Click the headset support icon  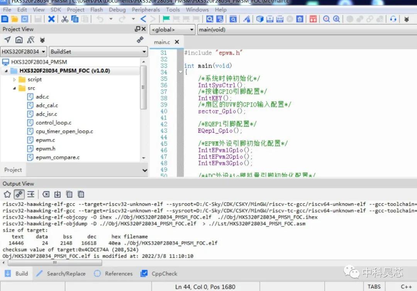coord(393,19)
